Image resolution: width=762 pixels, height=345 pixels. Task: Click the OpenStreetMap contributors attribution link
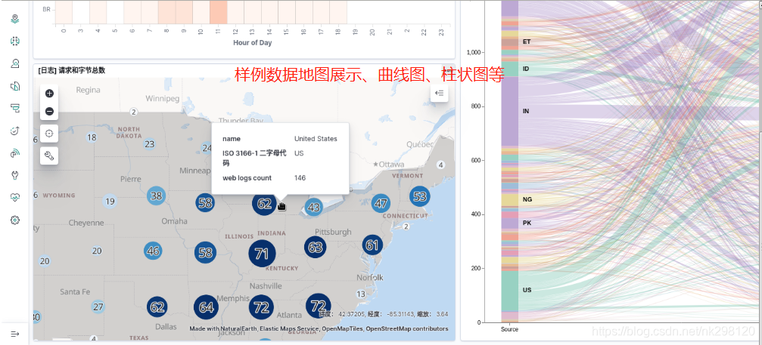pos(407,328)
